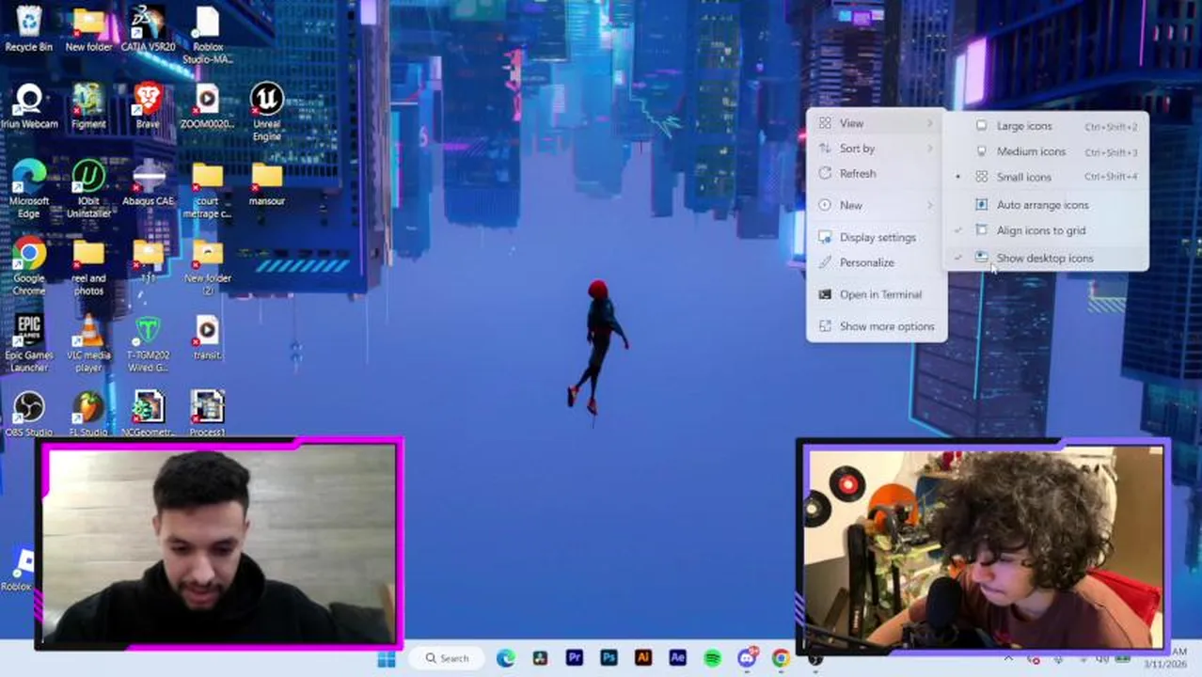Click the Windows Start button
Screen dimensions: 1202x677
[x=387, y=658]
